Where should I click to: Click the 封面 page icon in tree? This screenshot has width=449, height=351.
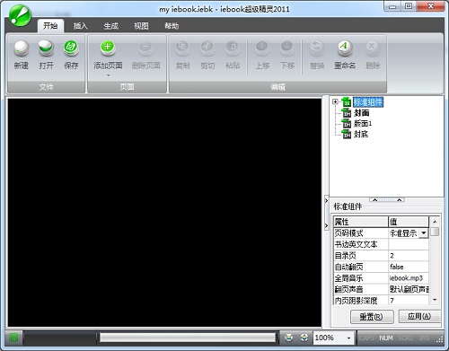[x=347, y=113]
